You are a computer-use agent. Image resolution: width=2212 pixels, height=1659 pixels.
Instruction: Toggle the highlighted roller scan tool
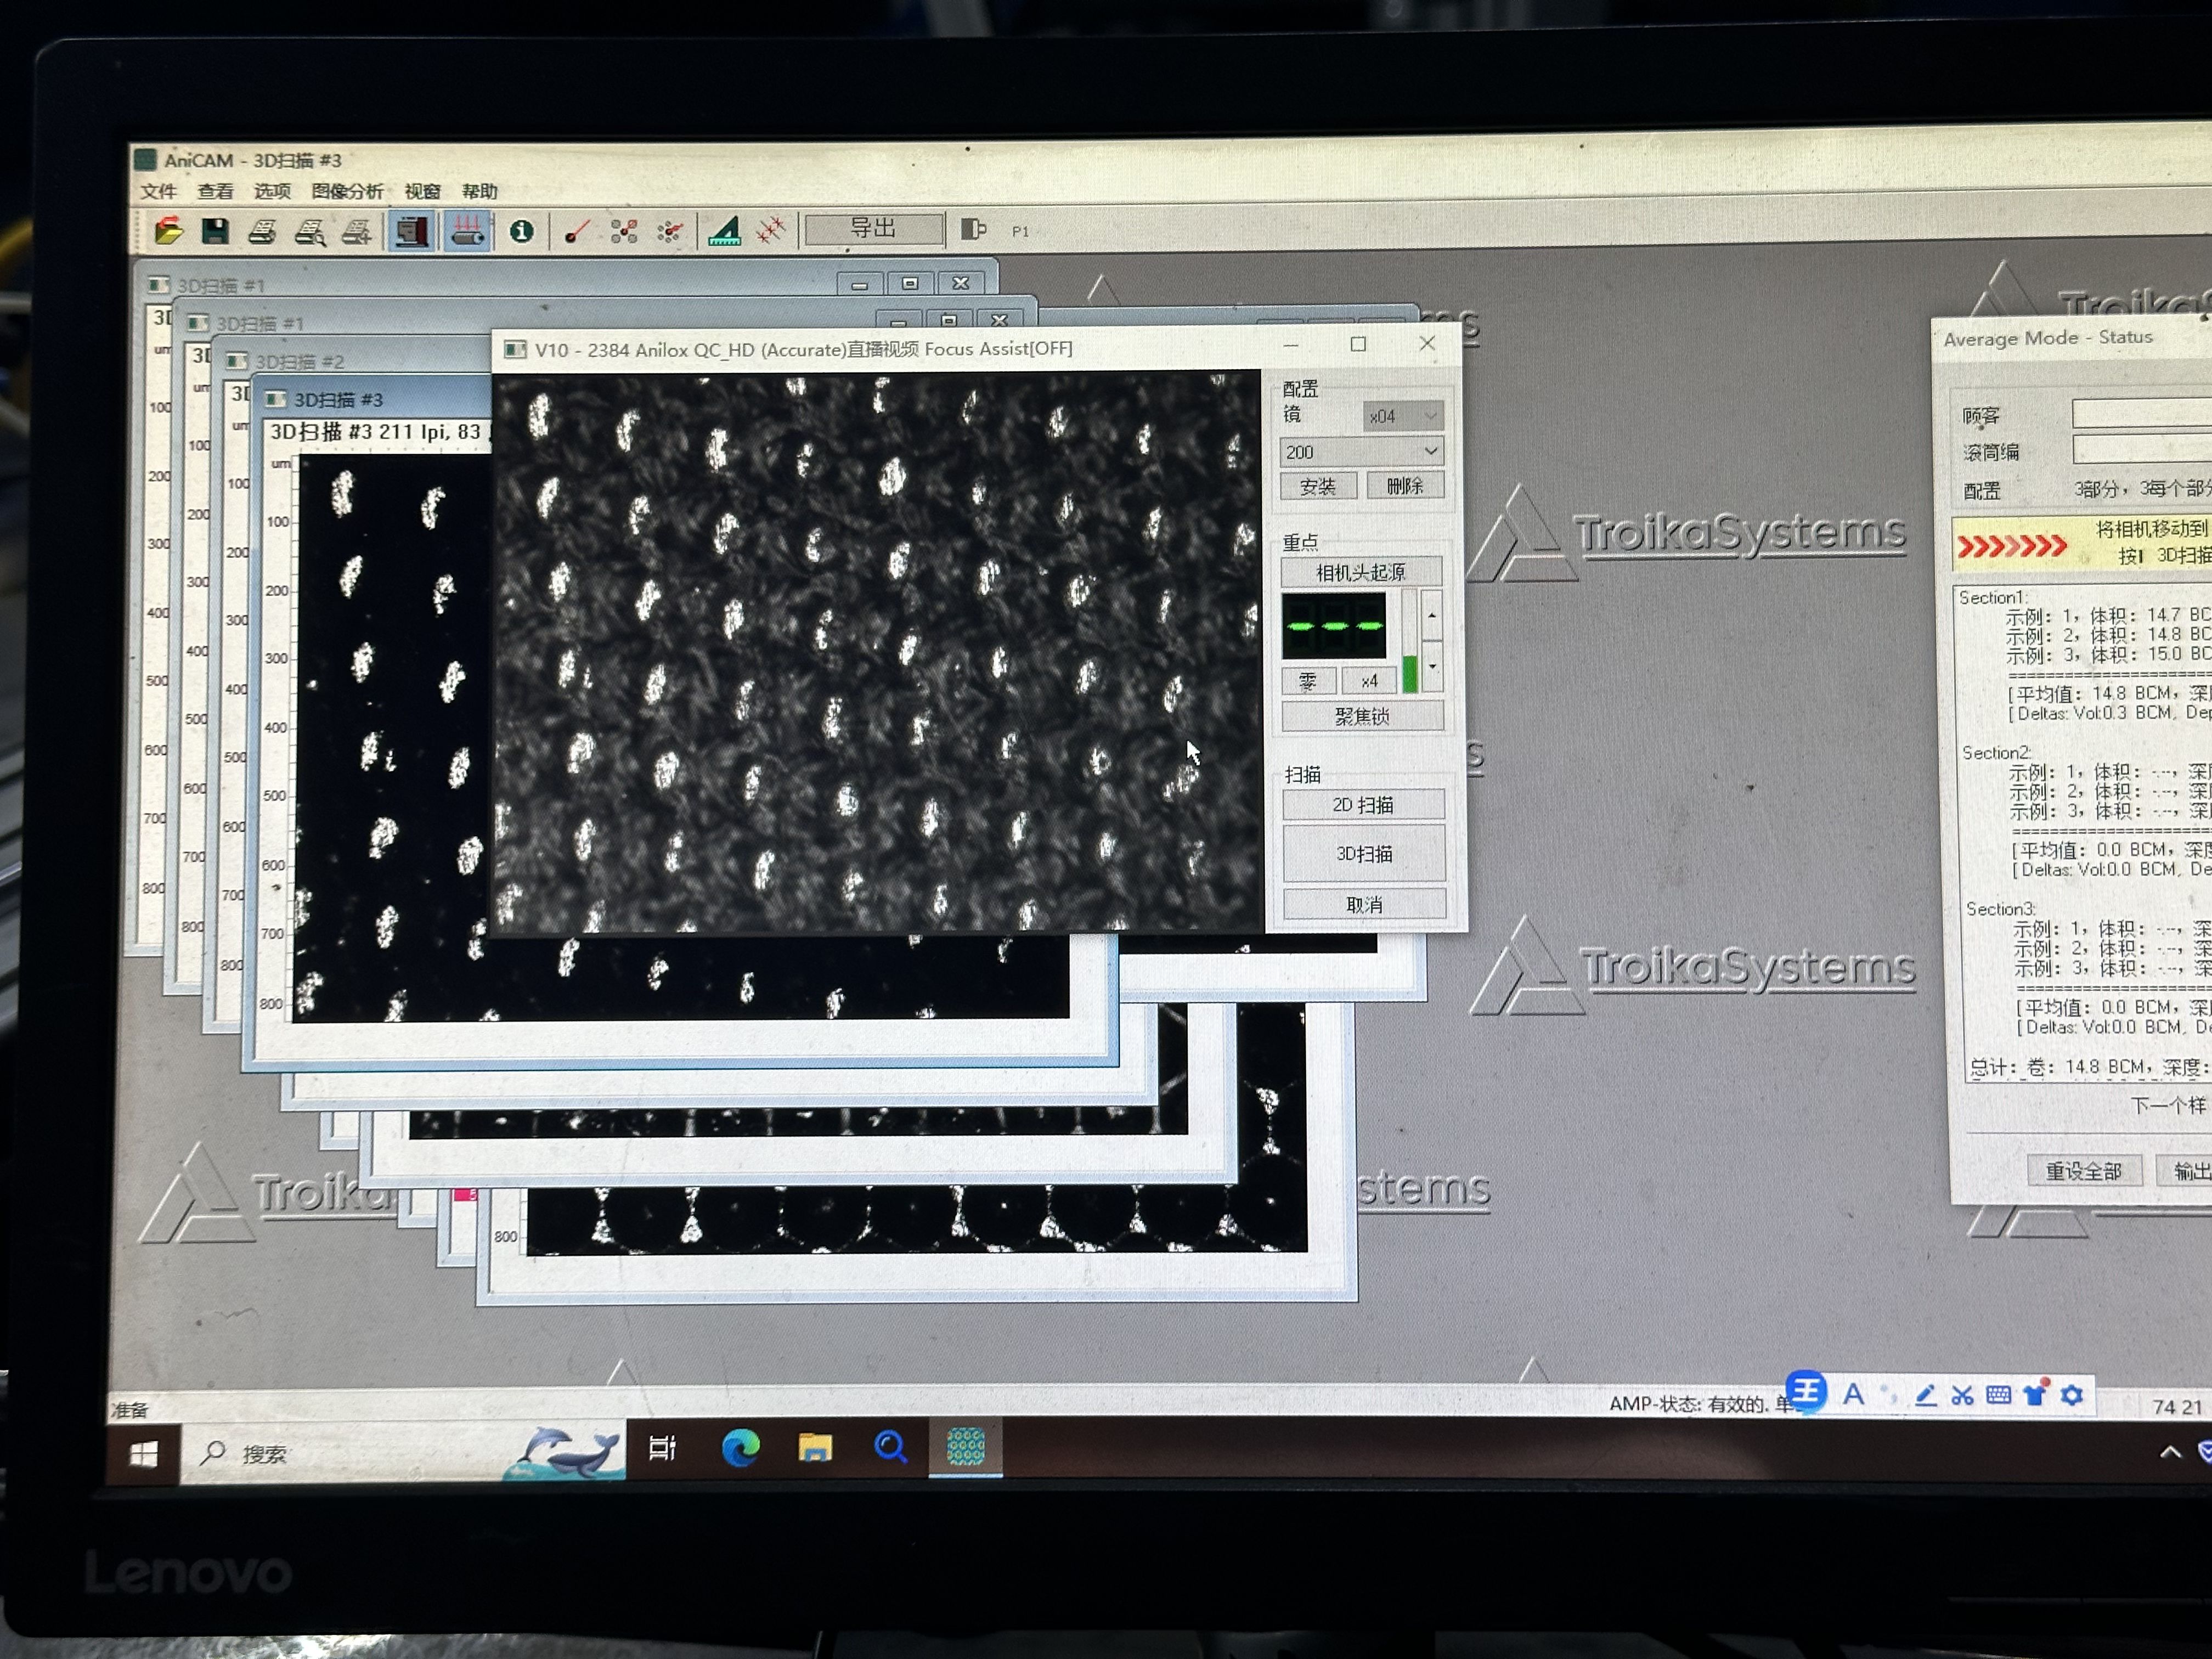(x=468, y=230)
